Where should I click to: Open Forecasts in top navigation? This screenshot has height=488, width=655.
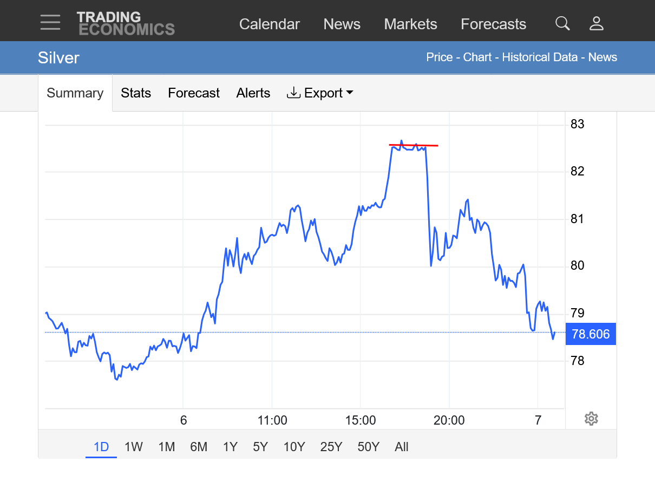point(493,24)
